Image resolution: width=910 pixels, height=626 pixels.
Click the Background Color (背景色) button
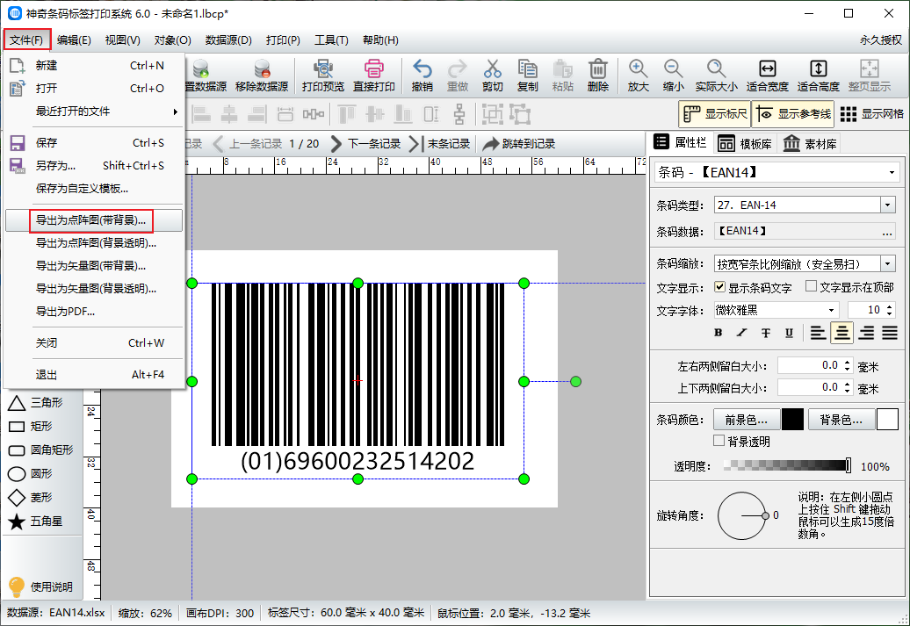pyautogui.click(x=841, y=420)
